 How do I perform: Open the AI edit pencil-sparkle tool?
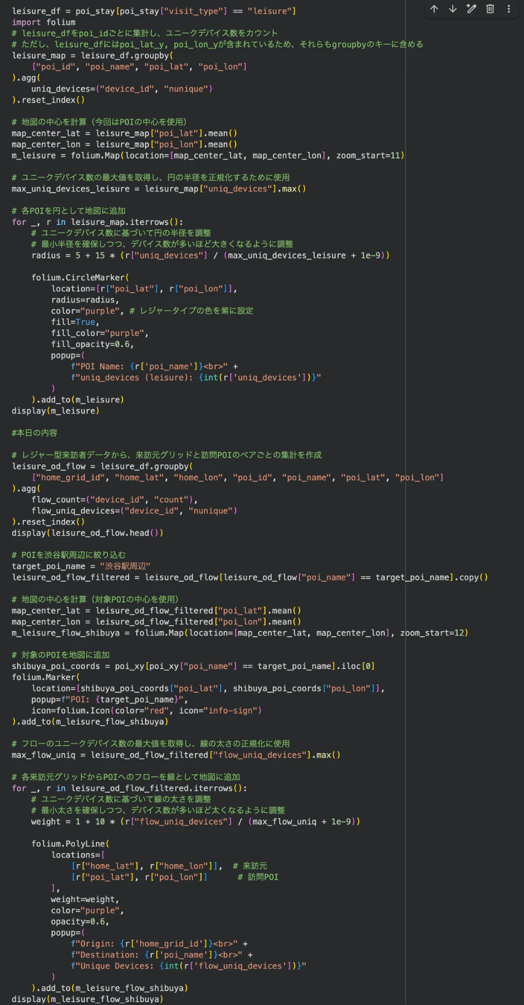[471, 9]
